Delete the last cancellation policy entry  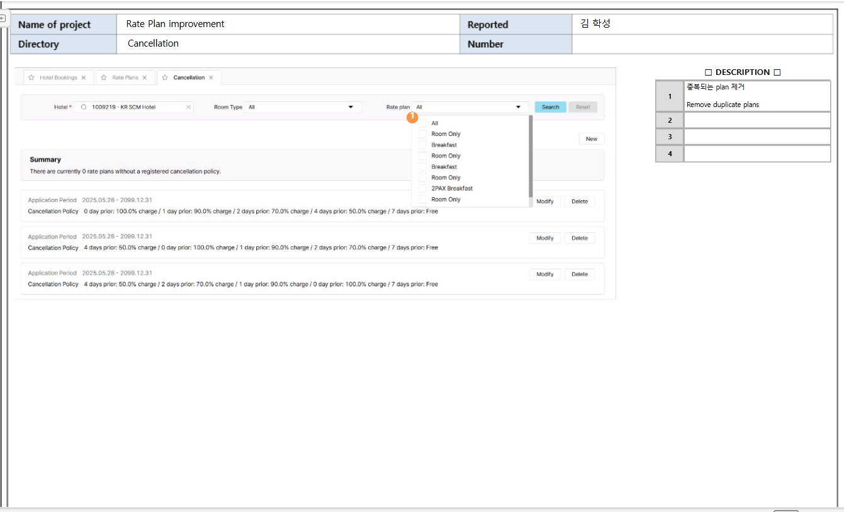(x=579, y=274)
